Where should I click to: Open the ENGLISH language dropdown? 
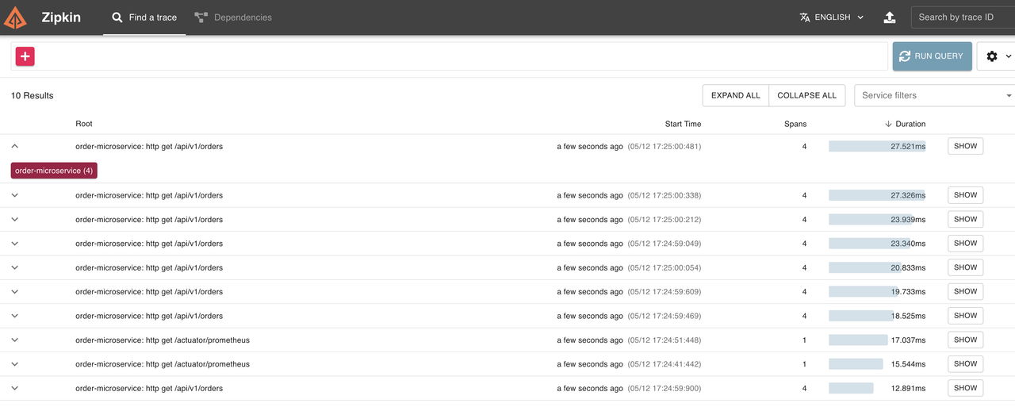pos(832,17)
